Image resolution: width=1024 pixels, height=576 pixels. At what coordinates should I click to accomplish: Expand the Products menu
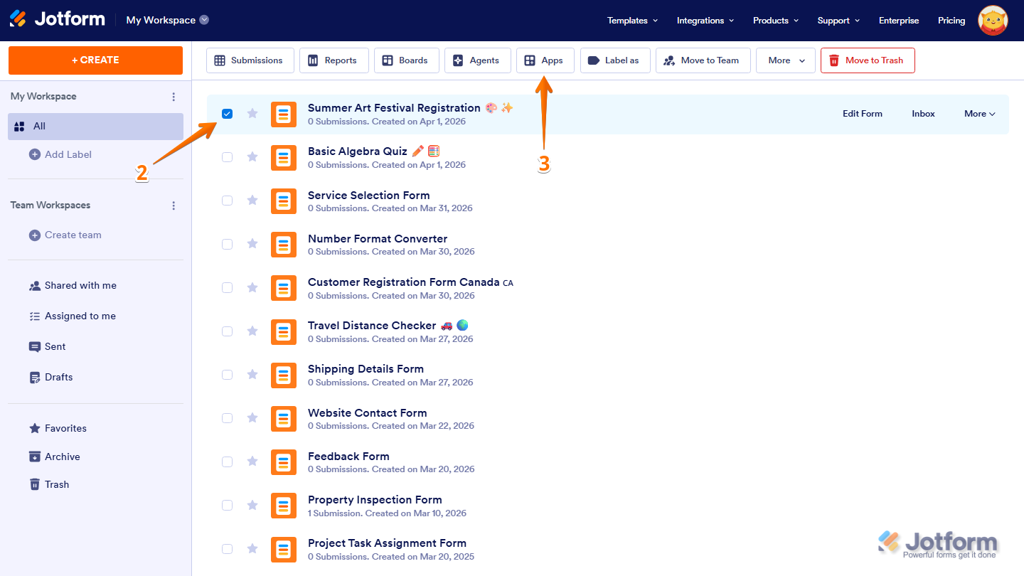(775, 20)
